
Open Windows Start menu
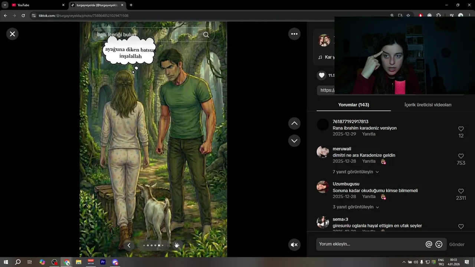pos(6,262)
